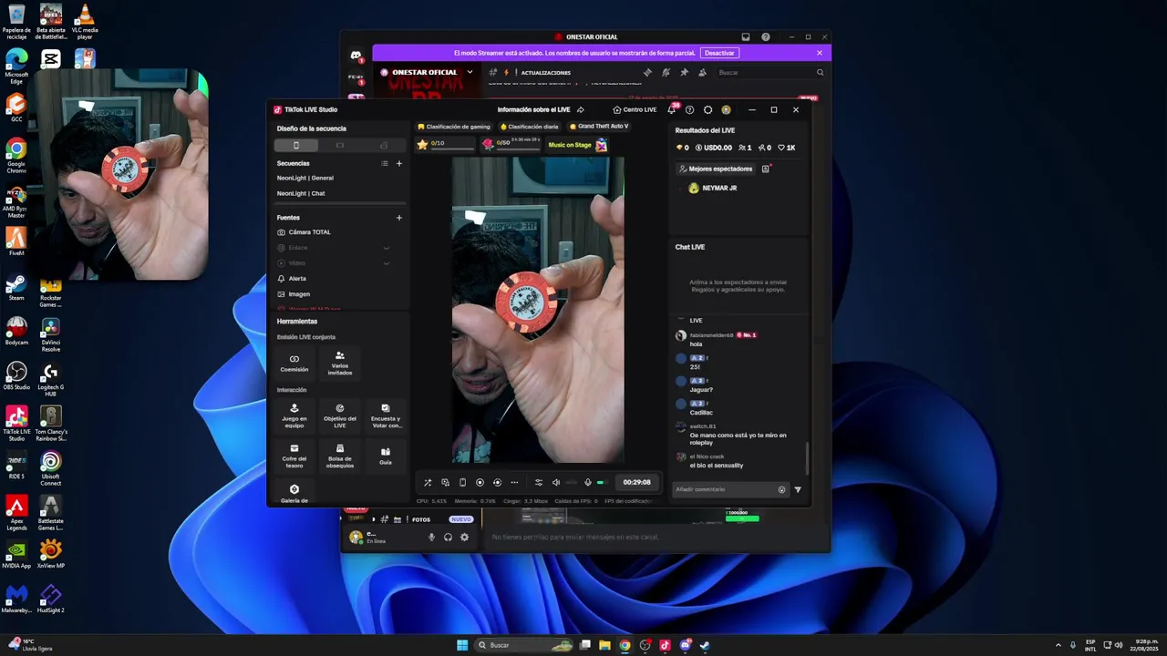This screenshot has width=1167, height=656.
Task: Open pinned messages in Discord
Action: click(x=684, y=72)
